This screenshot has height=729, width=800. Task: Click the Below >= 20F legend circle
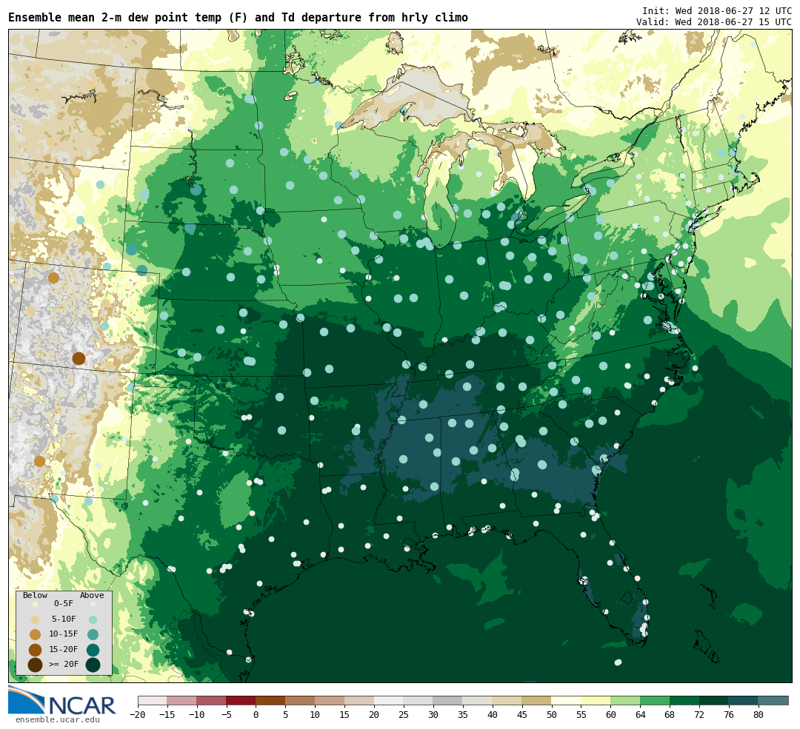point(36,665)
